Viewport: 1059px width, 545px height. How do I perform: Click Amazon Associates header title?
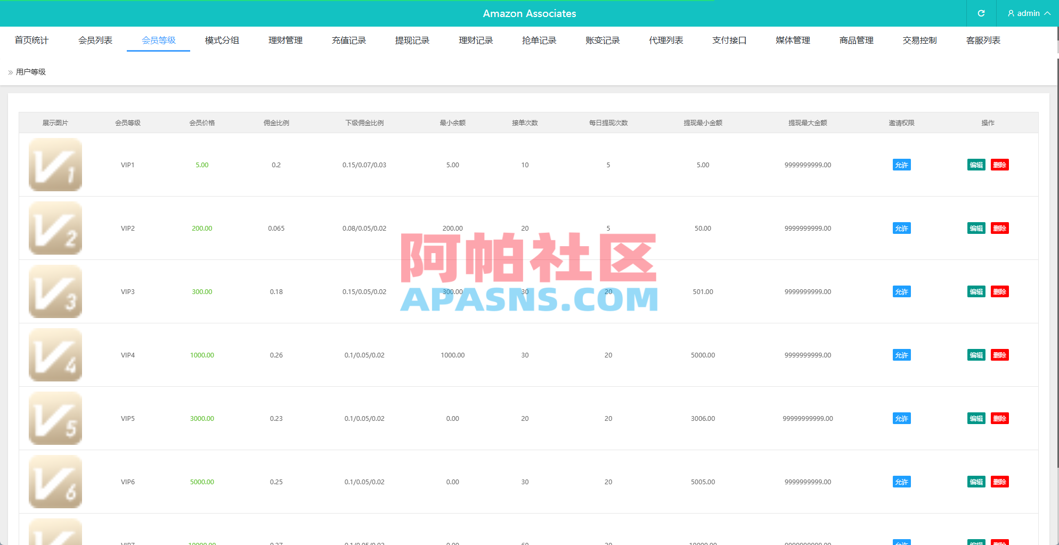click(529, 14)
